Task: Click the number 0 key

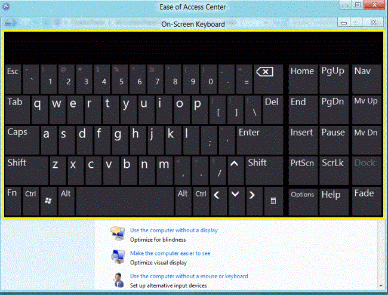Action: click(x=208, y=79)
